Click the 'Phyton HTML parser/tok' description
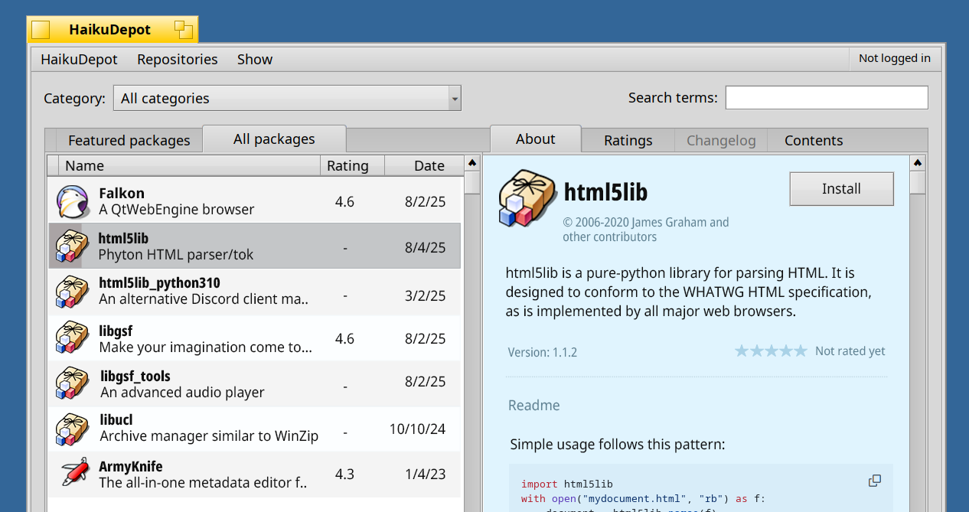Viewport: 969px width, 512px height. pos(176,255)
